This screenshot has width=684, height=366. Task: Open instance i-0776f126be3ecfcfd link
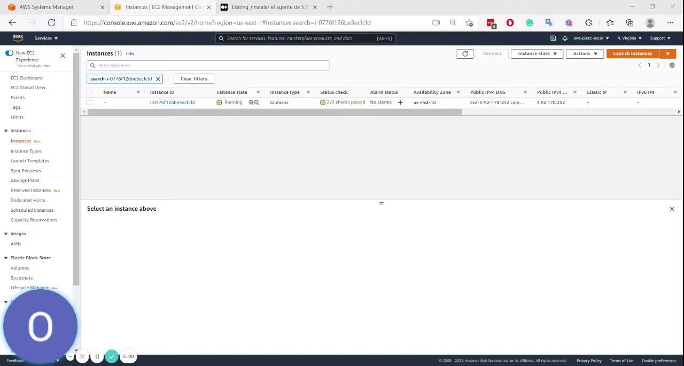point(172,102)
